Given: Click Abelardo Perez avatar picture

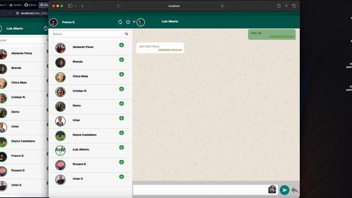Looking at the screenshot, I should pos(61,48).
